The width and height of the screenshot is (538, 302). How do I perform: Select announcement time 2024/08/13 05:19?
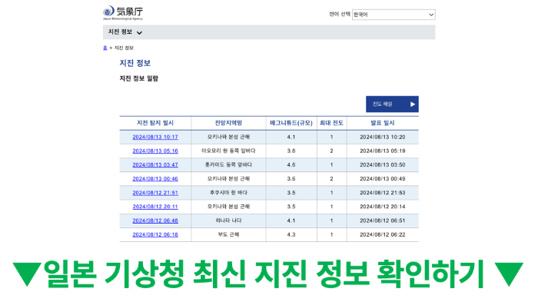(383, 151)
